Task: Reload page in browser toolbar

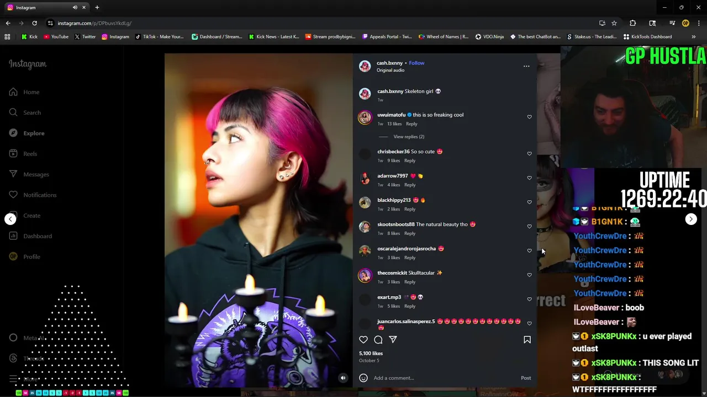Action: (x=34, y=23)
